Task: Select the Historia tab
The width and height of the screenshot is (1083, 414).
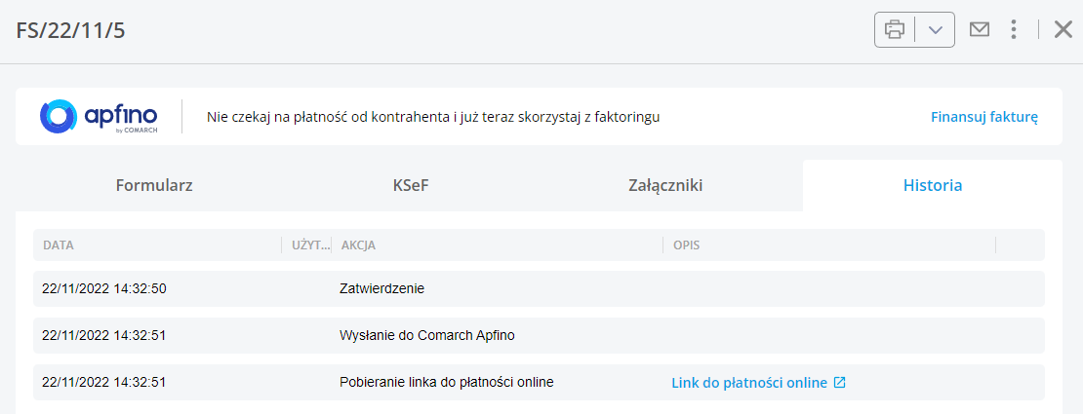Action: (x=933, y=186)
